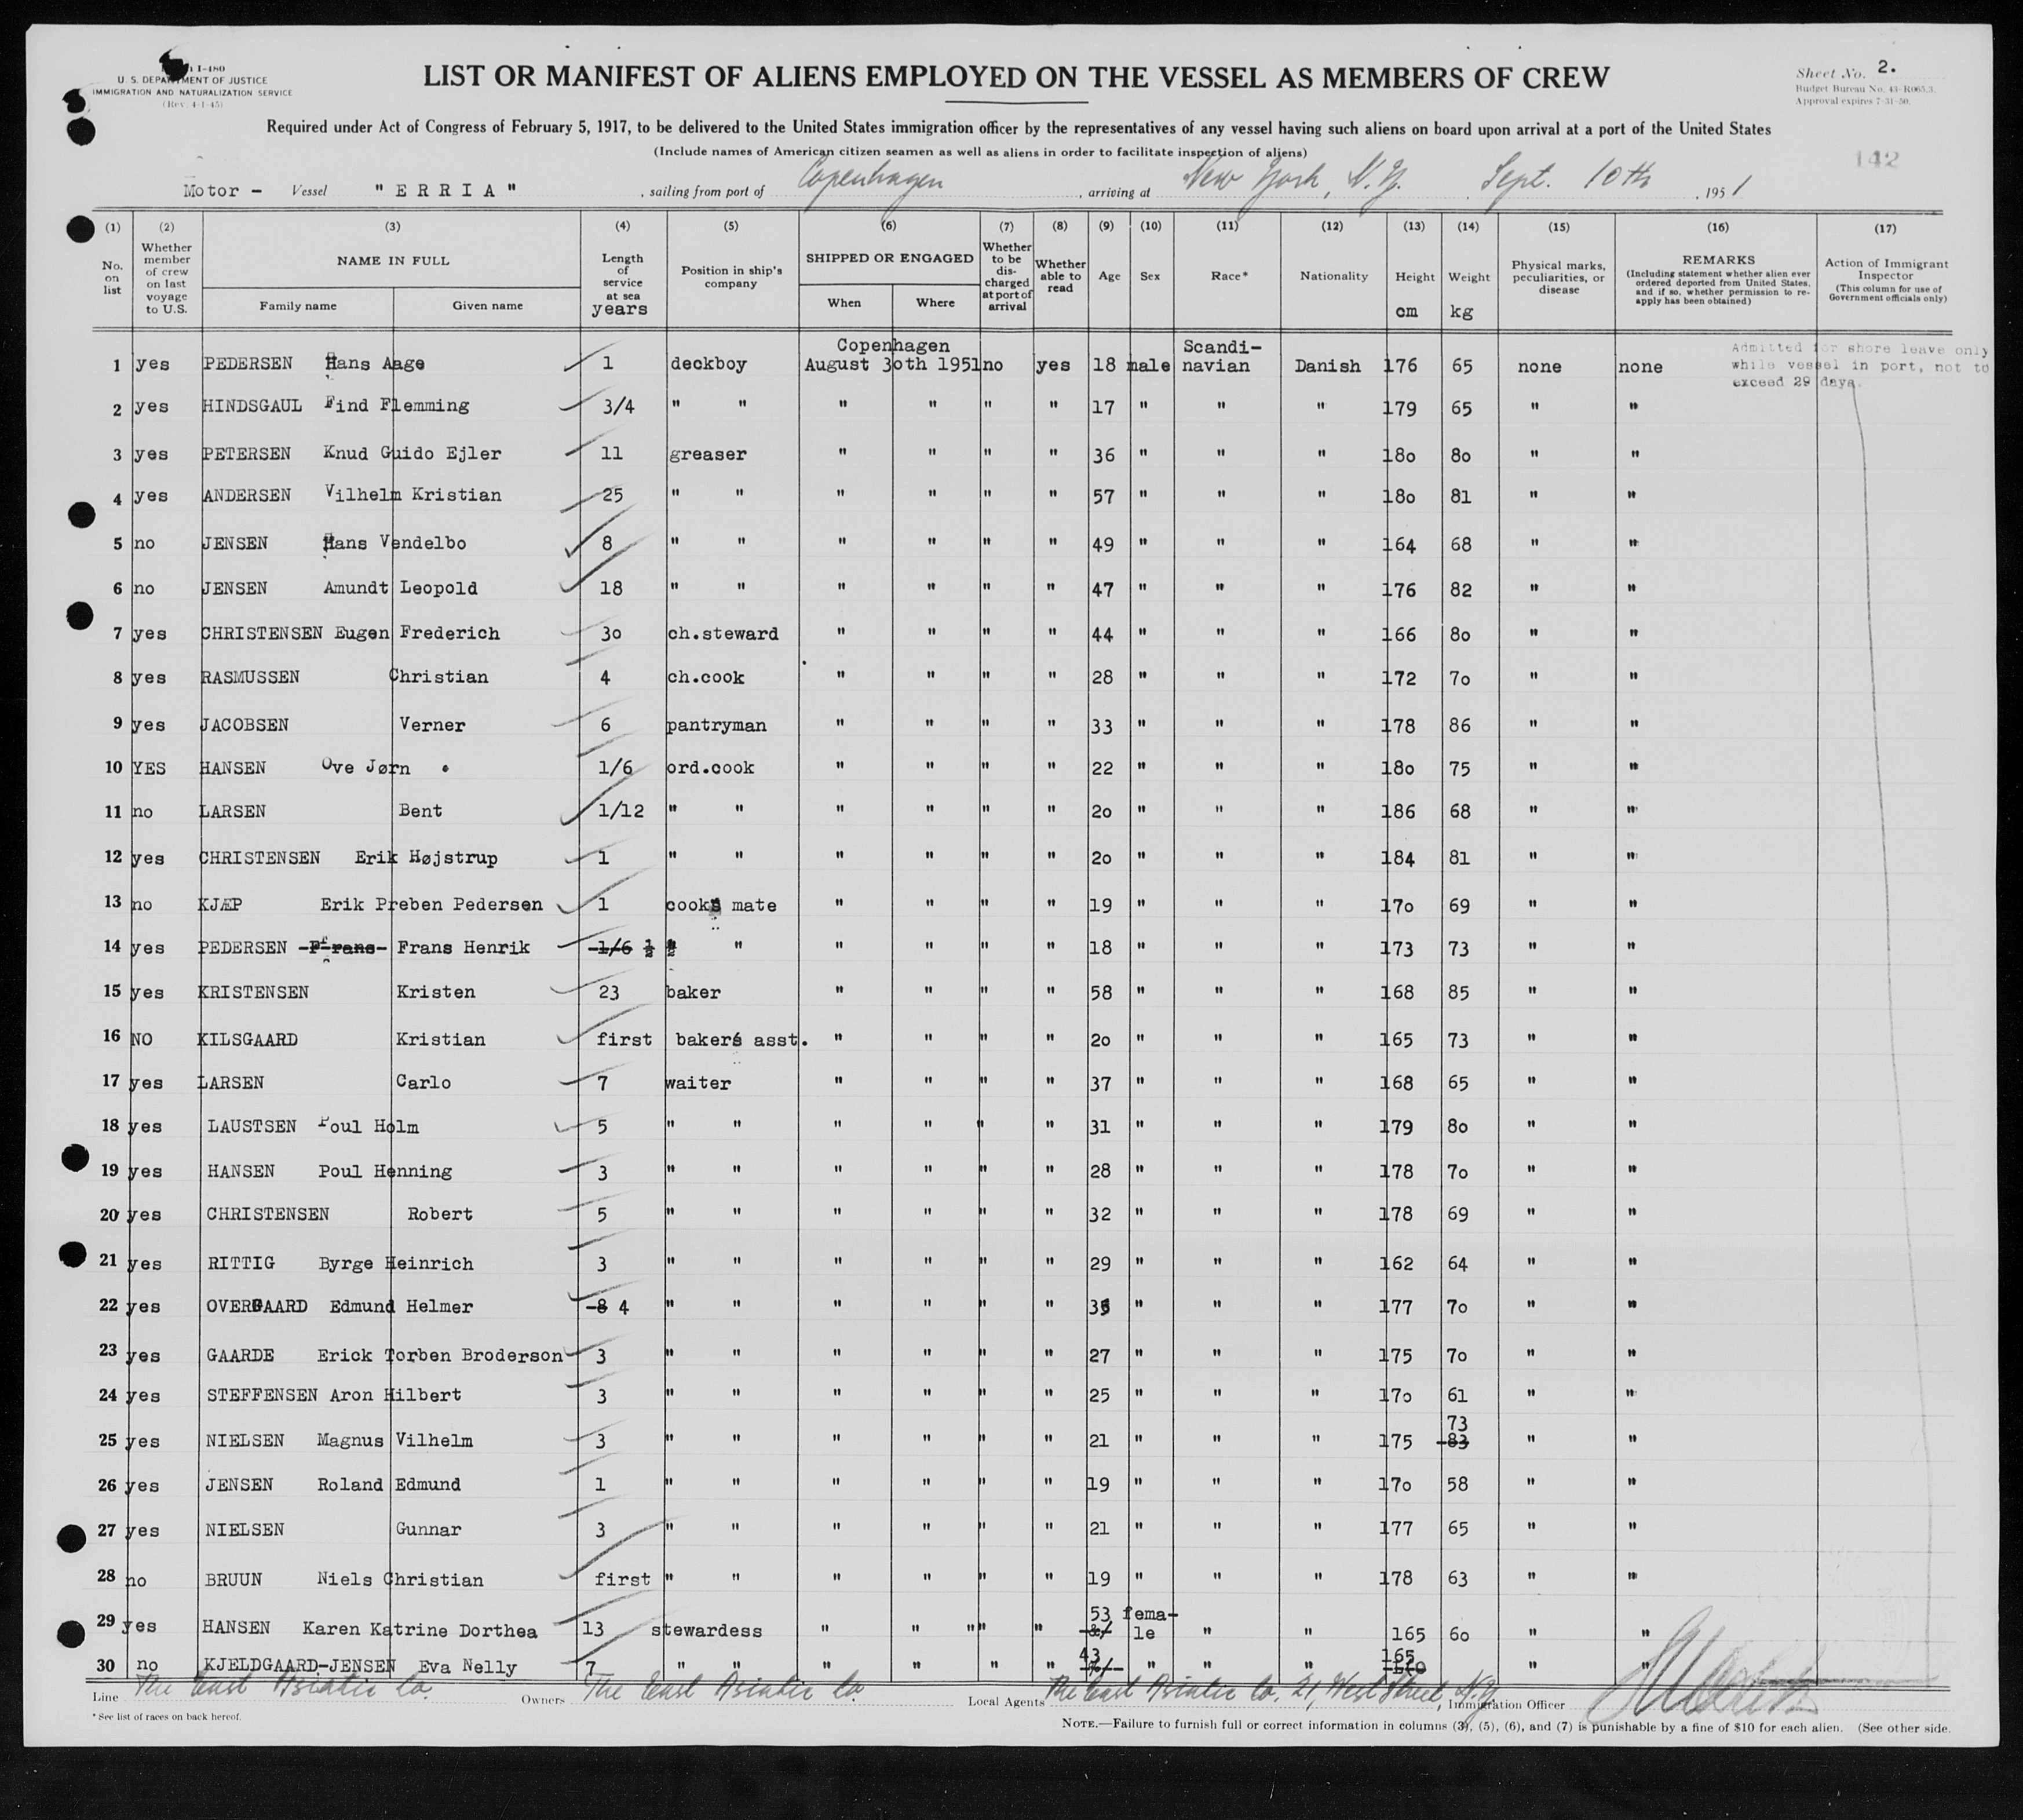
Task: Select the age 57 in ANDERSEN row
Action: (x=1102, y=497)
